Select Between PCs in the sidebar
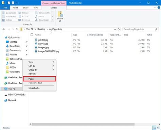 coord(16,59)
